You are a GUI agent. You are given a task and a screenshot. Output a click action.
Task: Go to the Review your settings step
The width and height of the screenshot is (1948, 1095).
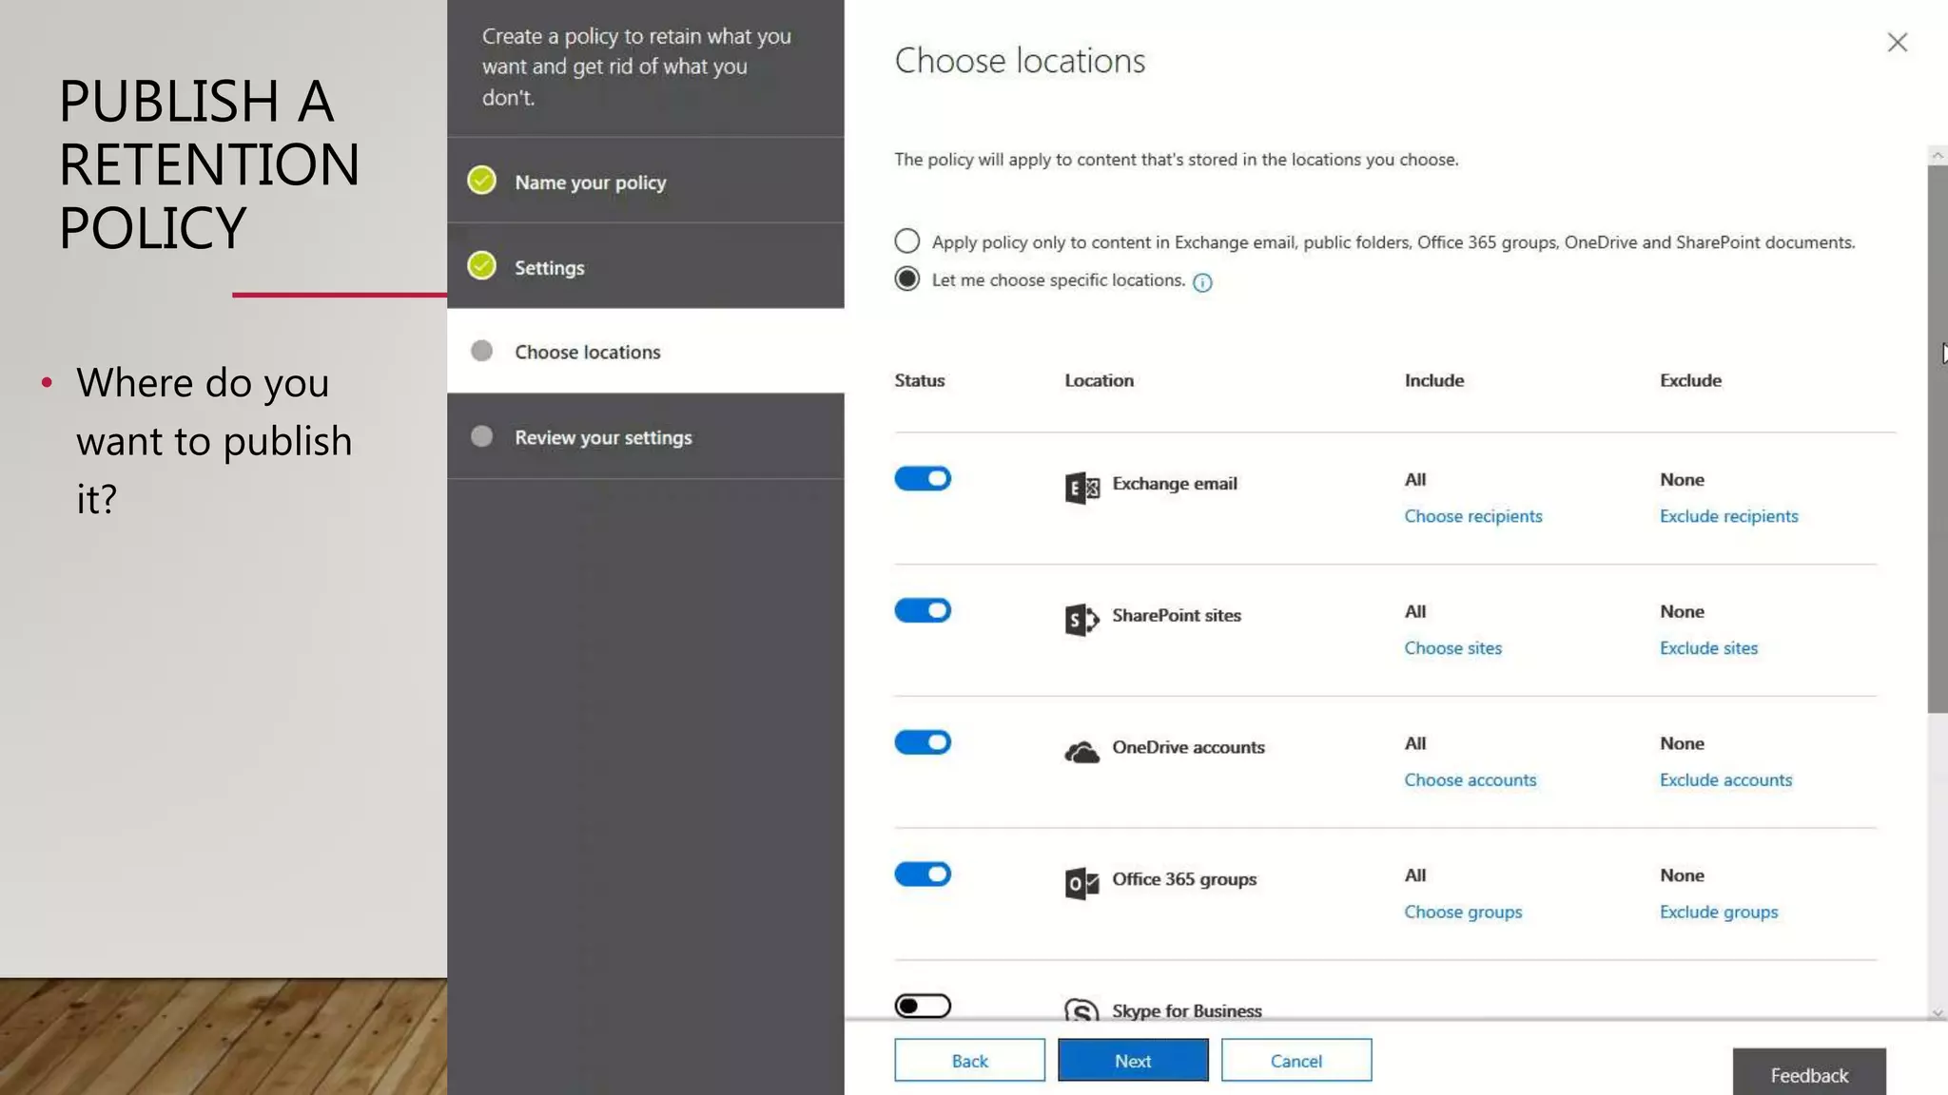pyautogui.click(x=603, y=437)
